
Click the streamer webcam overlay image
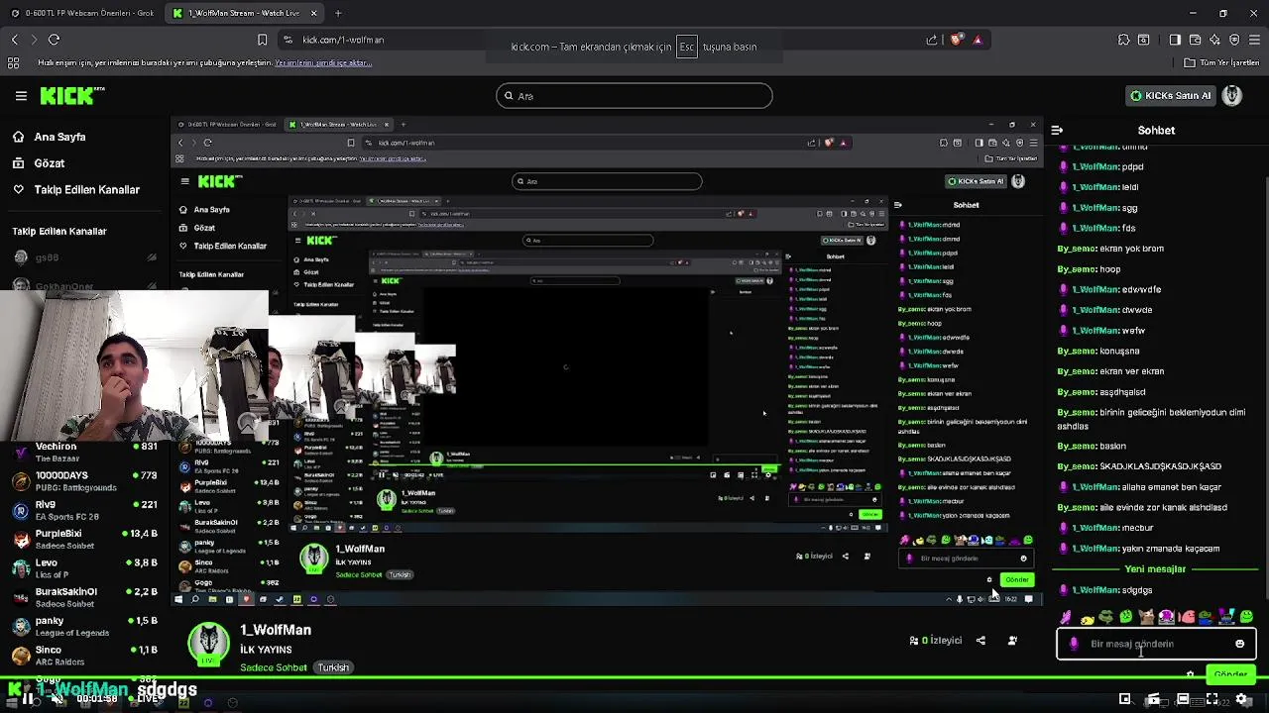(134, 366)
